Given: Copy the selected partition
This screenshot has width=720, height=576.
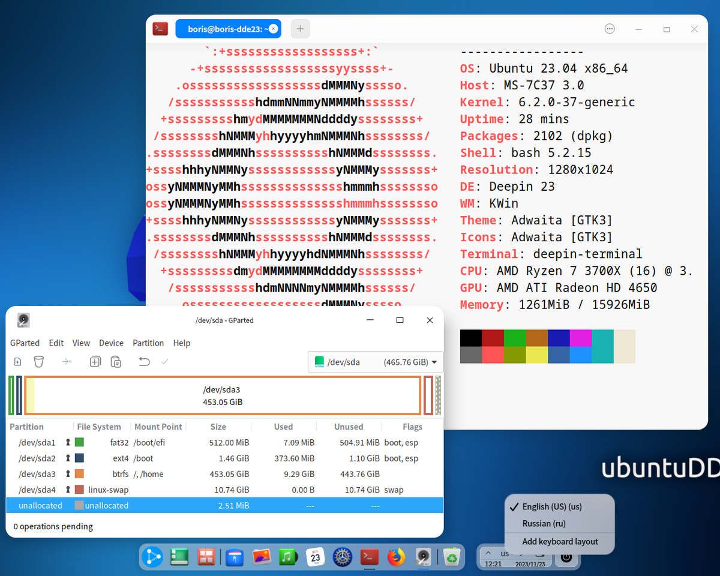Looking at the screenshot, I should pyautogui.click(x=95, y=362).
